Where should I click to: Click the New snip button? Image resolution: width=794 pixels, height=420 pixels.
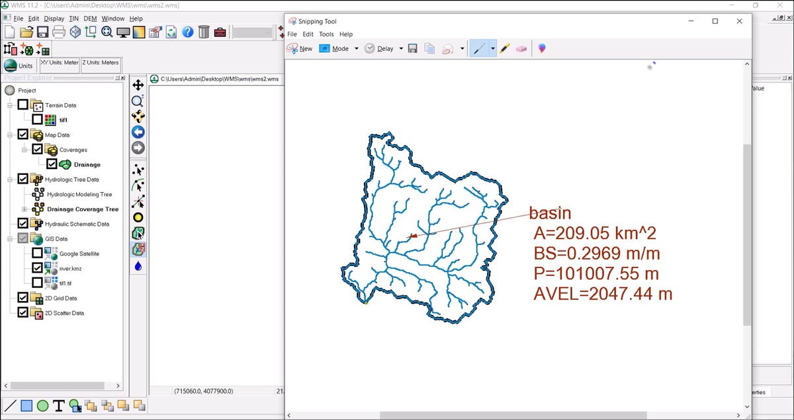click(x=300, y=49)
